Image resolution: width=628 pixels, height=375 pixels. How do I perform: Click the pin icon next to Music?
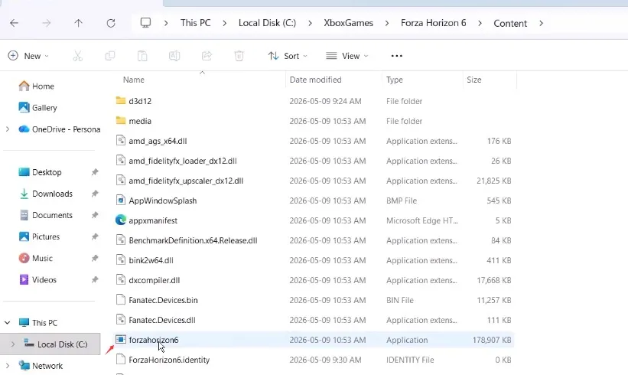(x=95, y=258)
